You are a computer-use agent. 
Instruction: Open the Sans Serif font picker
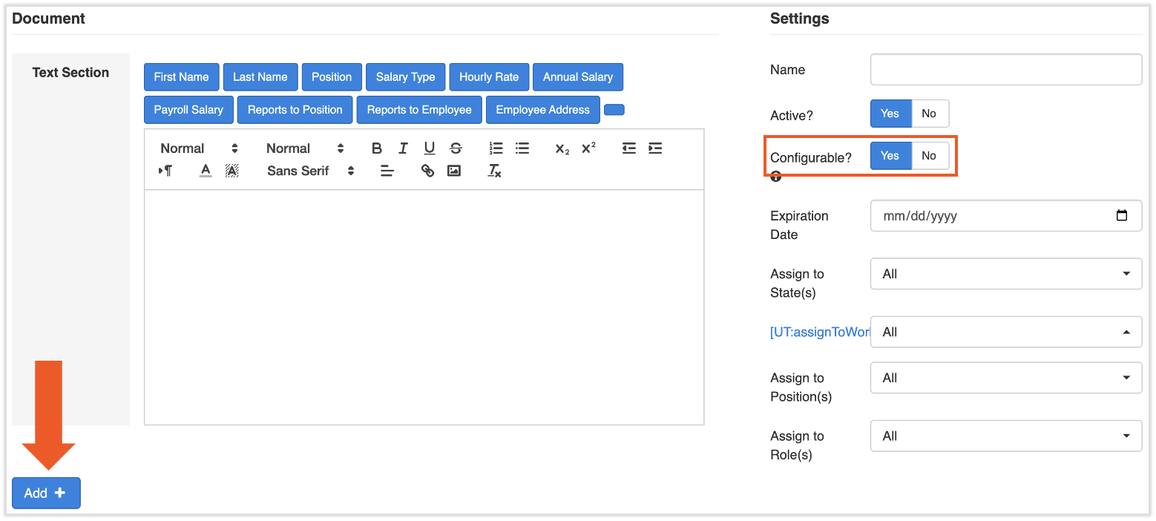coord(310,171)
